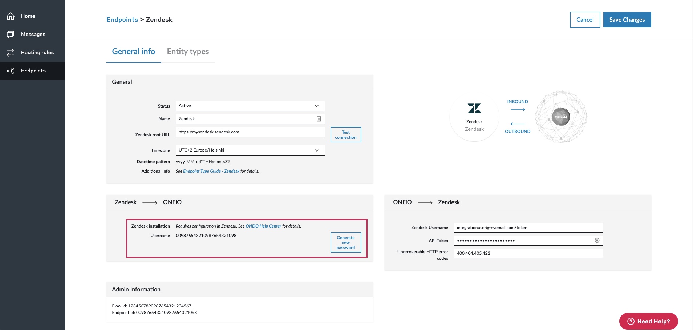The width and height of the screenshot is (693, 330).
Task: Click the 'Zendesk root URL' field label
Action: [x=153, y=135]
